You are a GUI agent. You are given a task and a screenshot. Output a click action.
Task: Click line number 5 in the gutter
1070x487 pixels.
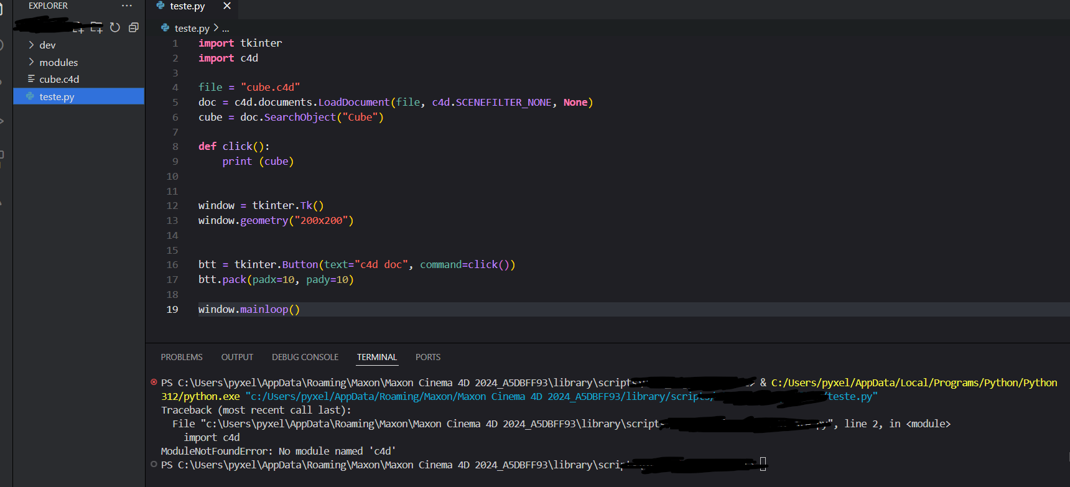175,103
